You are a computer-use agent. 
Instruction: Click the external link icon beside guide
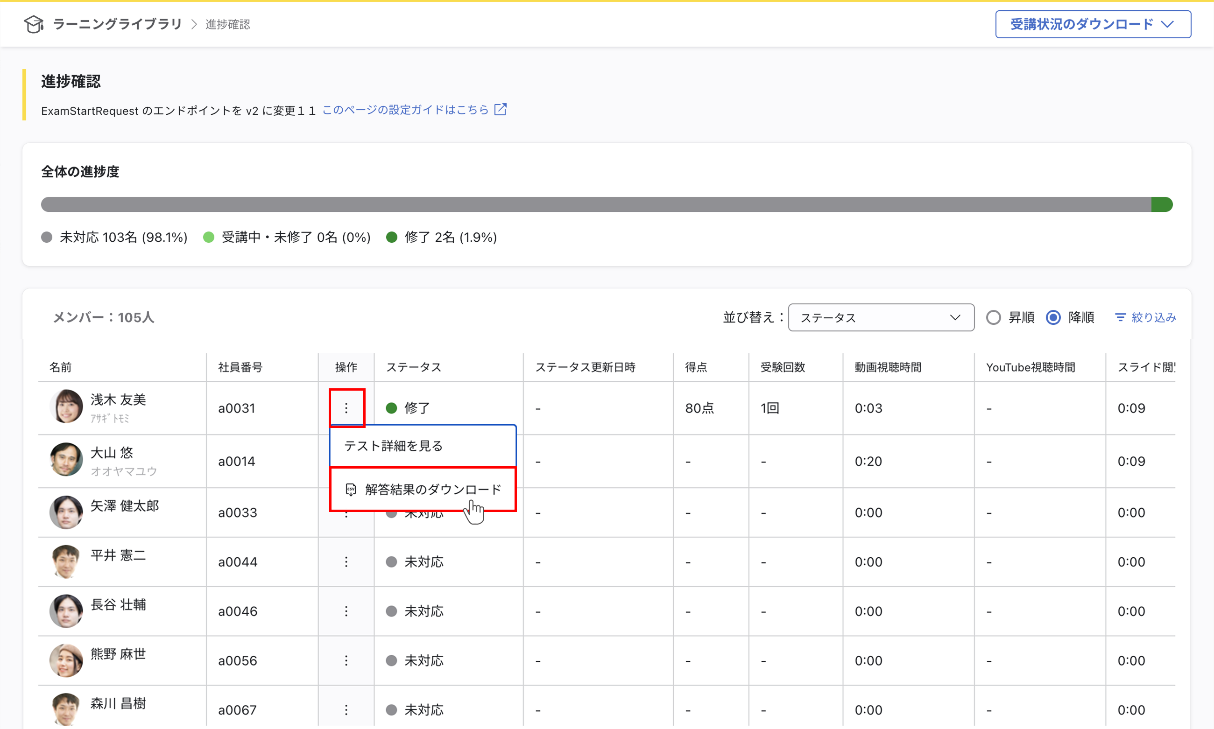501,109
